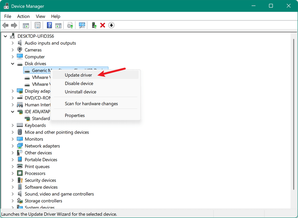Click the red X Uninstall device icon

tap(103, 25)
